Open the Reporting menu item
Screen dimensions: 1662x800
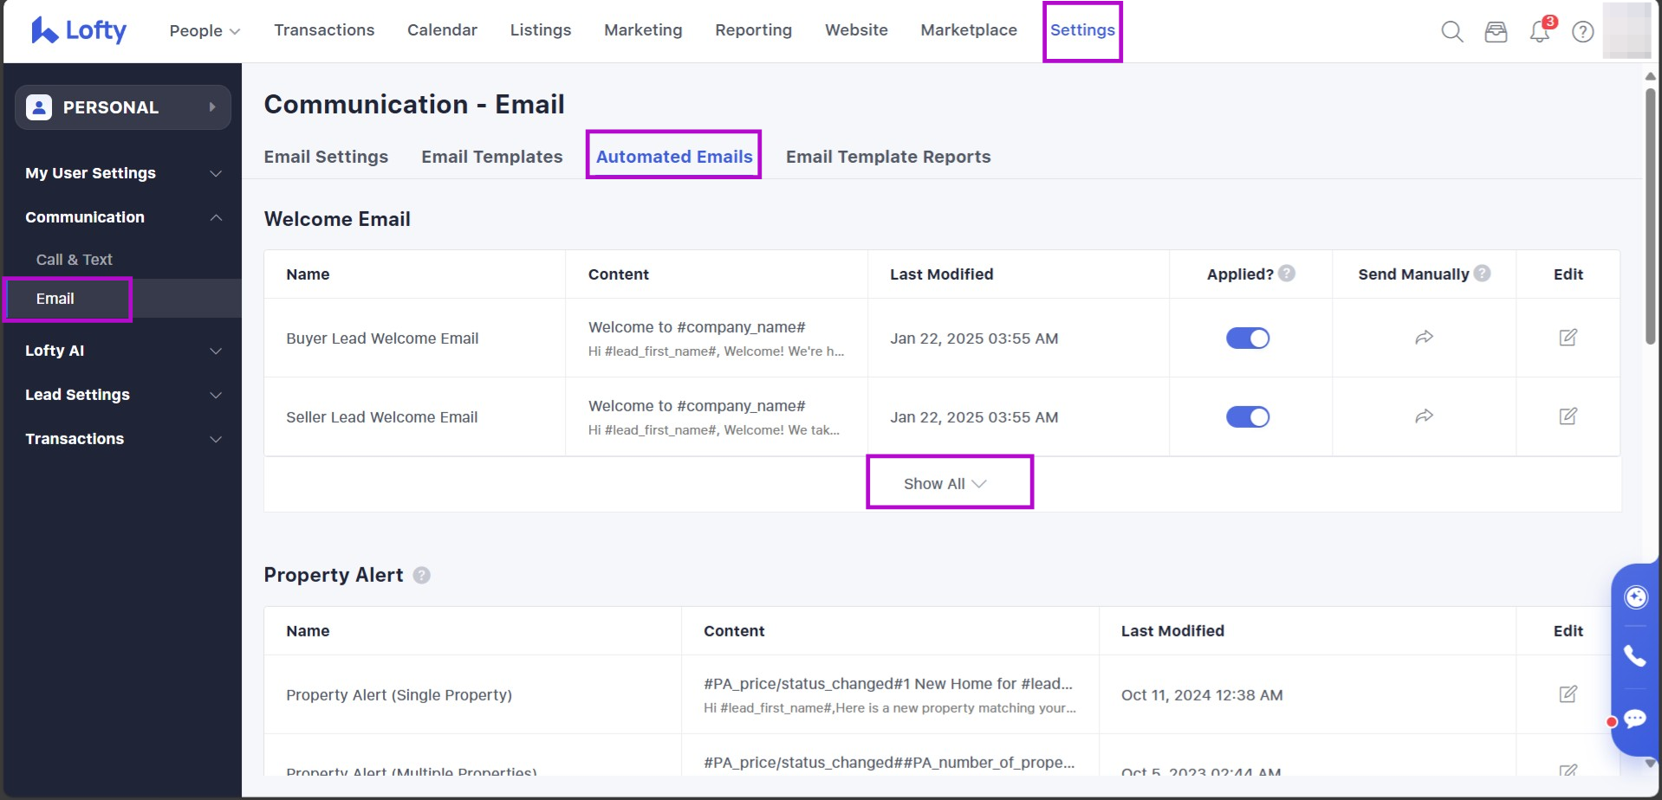coord(753,30)
